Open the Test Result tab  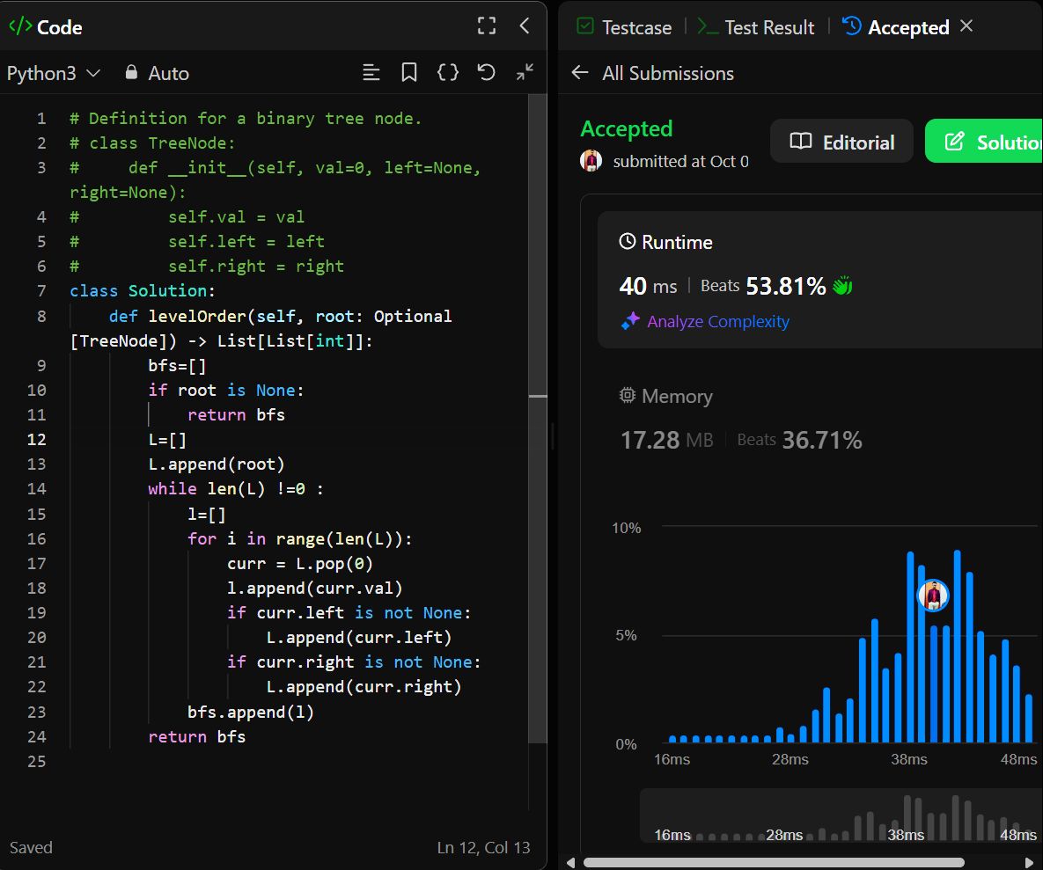tap(757, 27)
